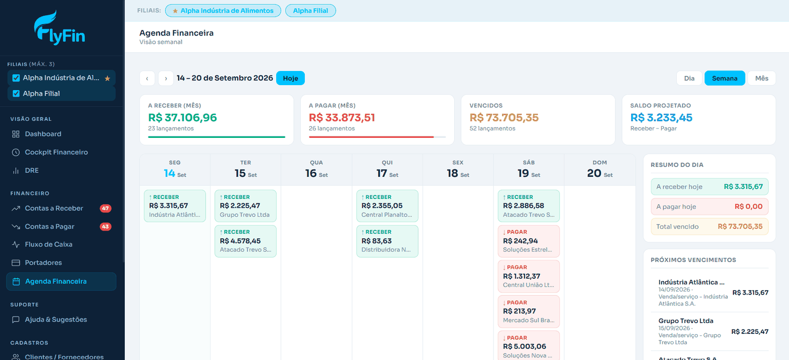
Task: Click the Hoje button
Action: [290, 78]
